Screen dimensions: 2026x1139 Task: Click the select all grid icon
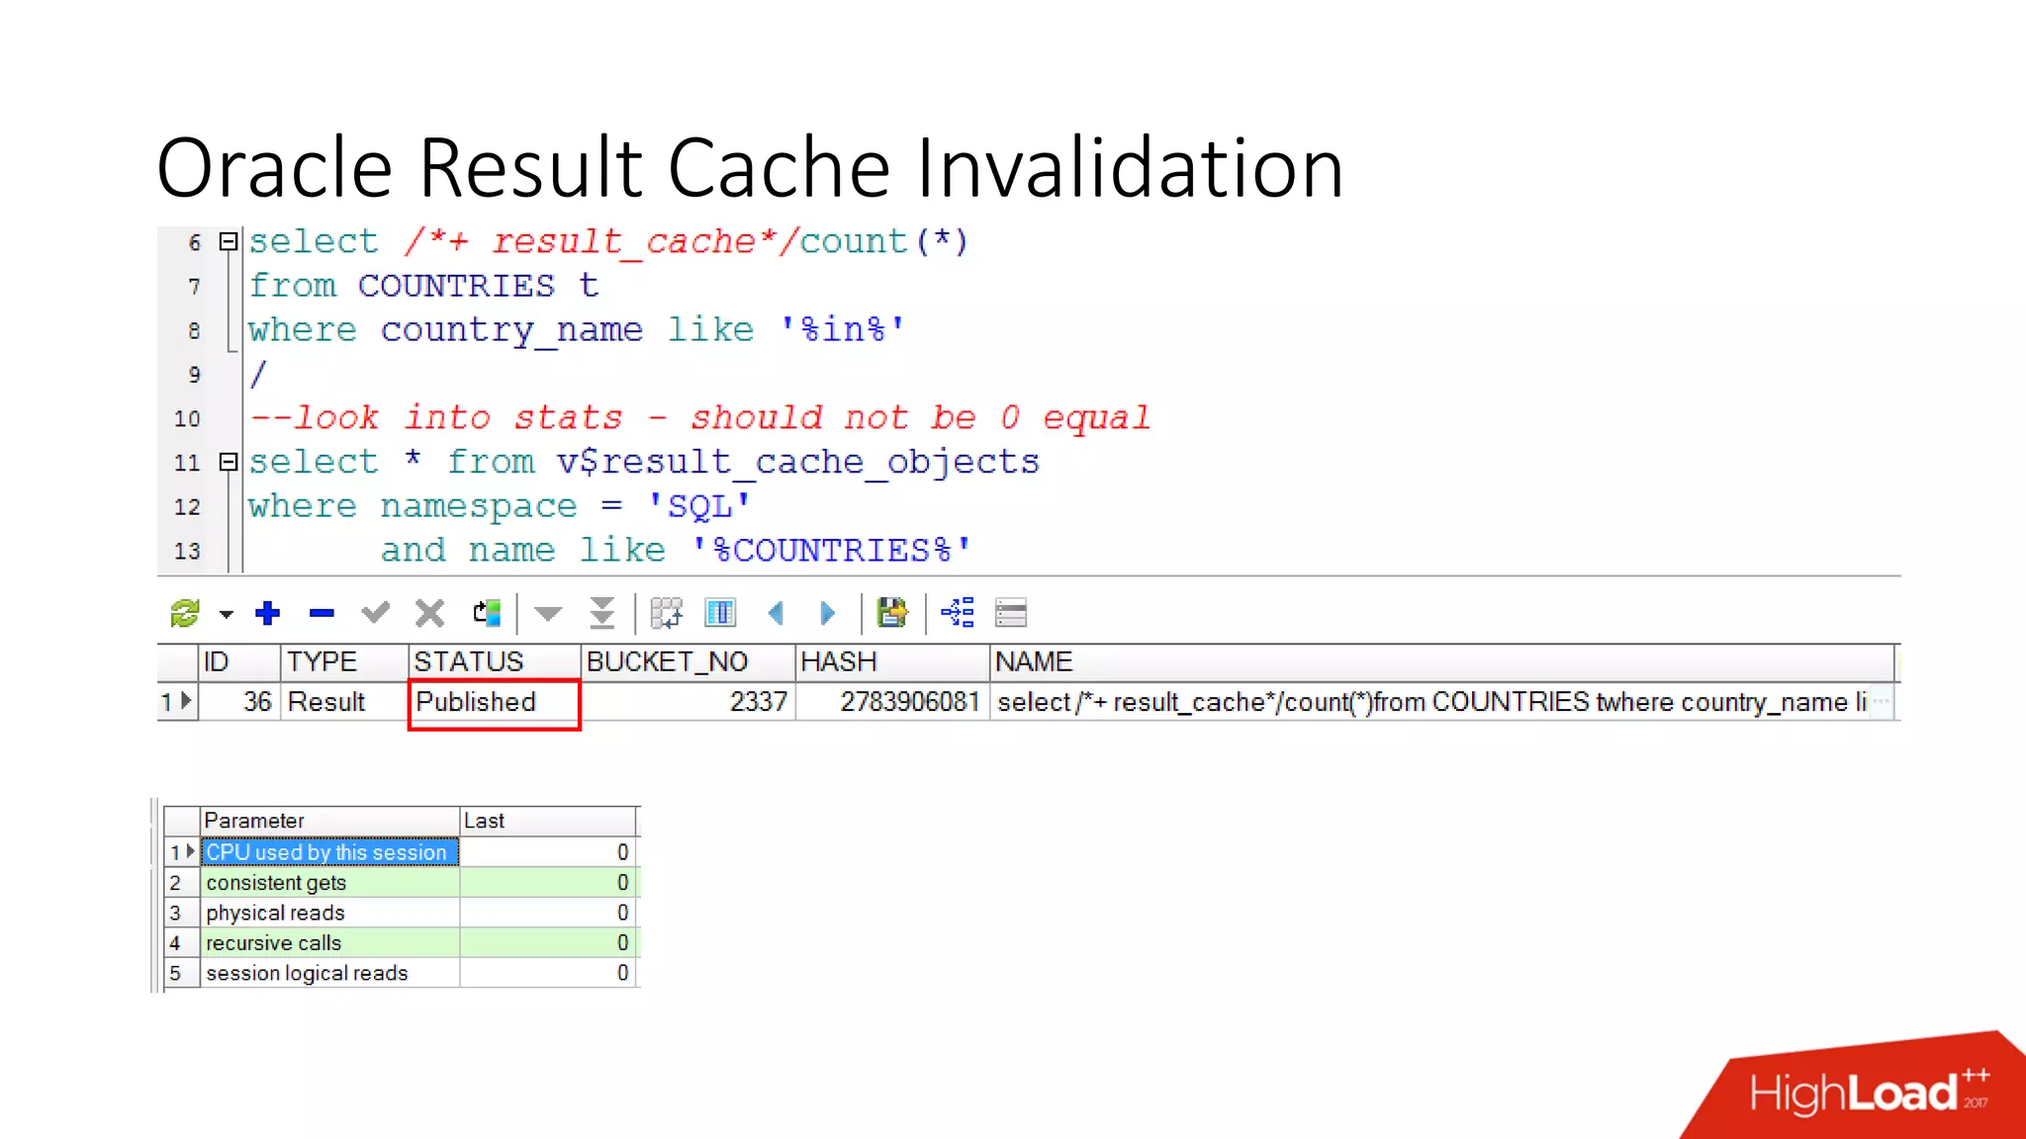666,613
